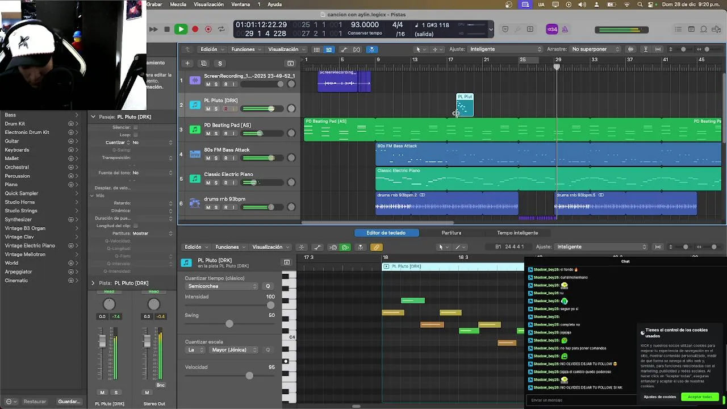Toggle the catch playhead icon in tracks toolbar
Screen dimensions: 727x409
[x=371, y=49]
